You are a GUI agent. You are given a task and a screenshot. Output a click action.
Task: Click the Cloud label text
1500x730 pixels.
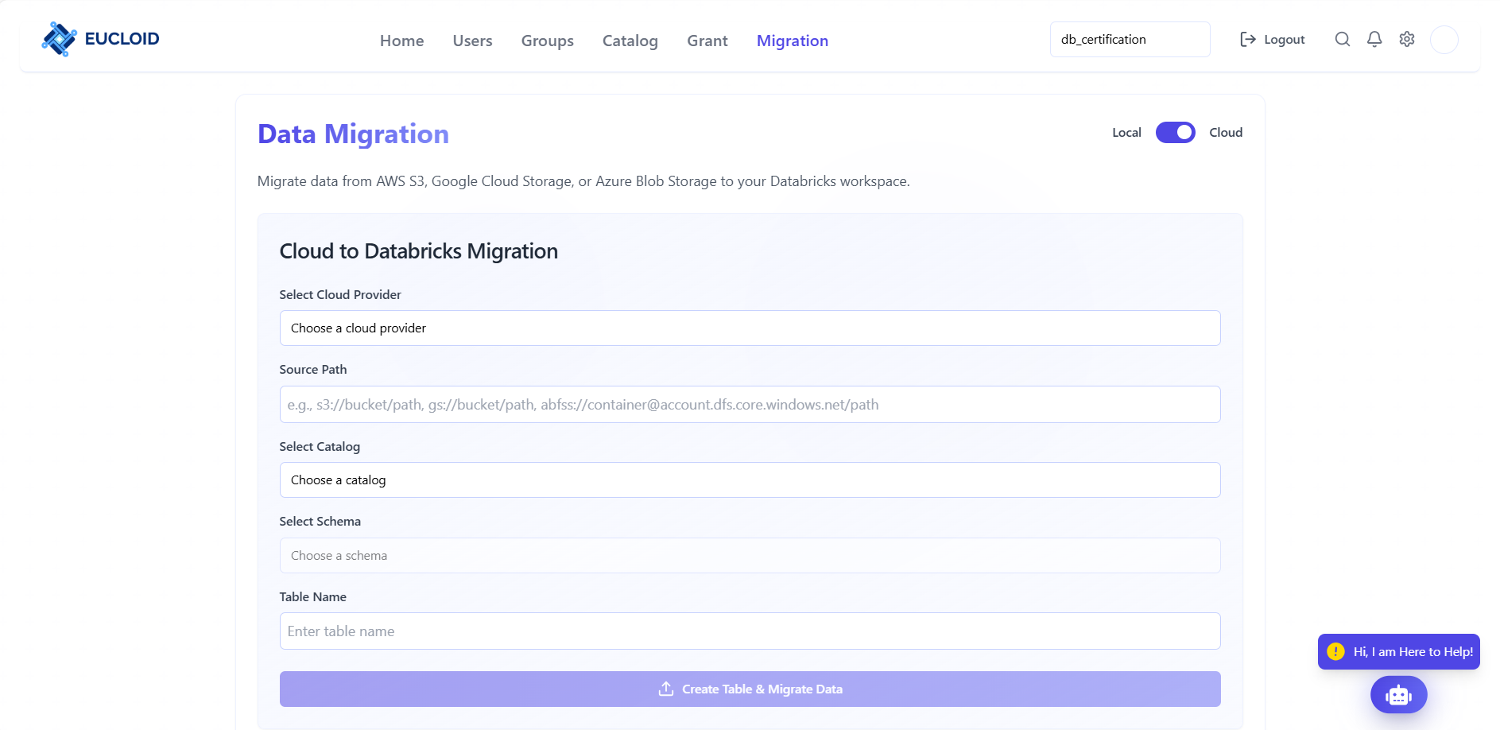pyautogui.click(x=1226, y=133)
